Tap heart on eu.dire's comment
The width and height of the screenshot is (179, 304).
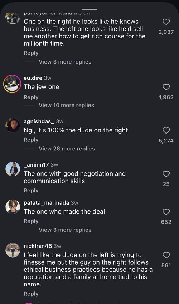coord(166,87)
